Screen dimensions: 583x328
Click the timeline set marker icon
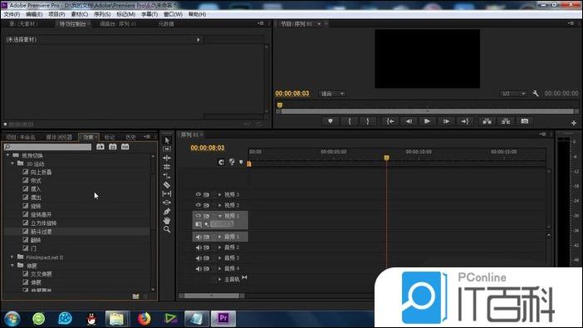pos(241,162)
